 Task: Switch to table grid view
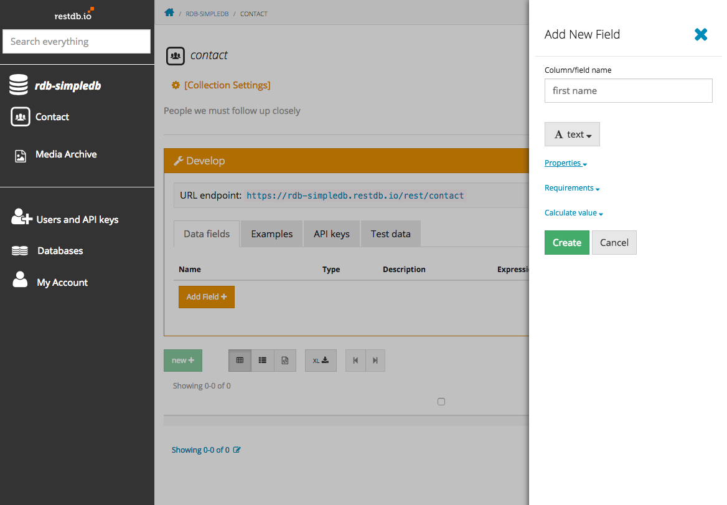(240, 361)
